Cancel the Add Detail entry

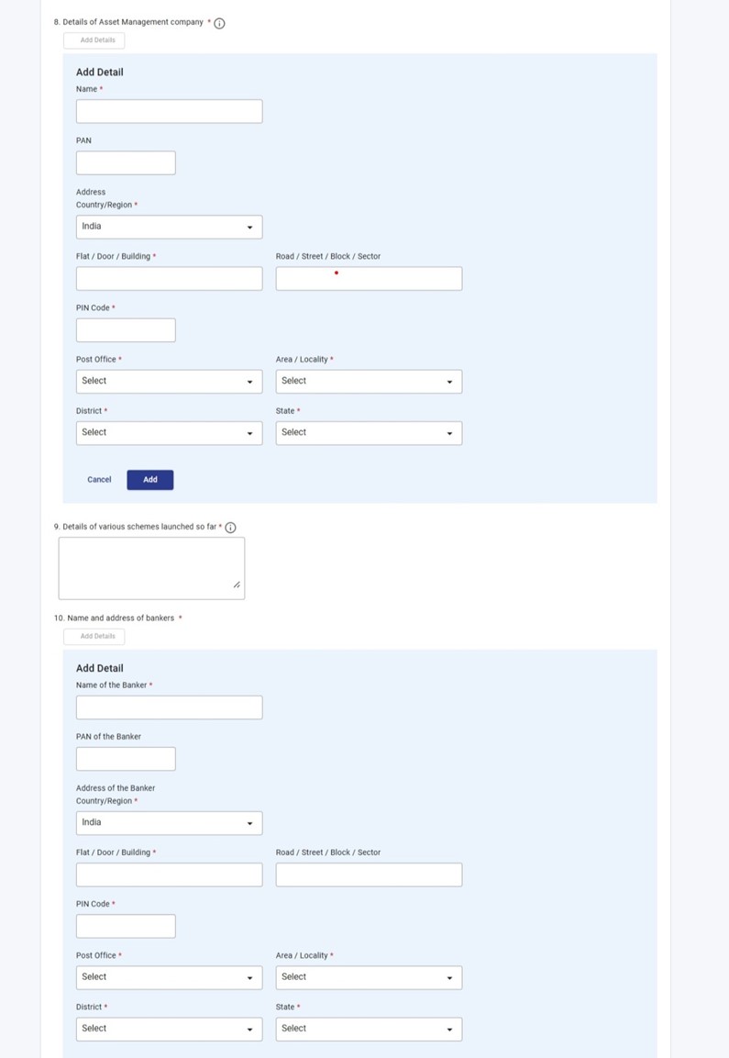pos(99,479)
